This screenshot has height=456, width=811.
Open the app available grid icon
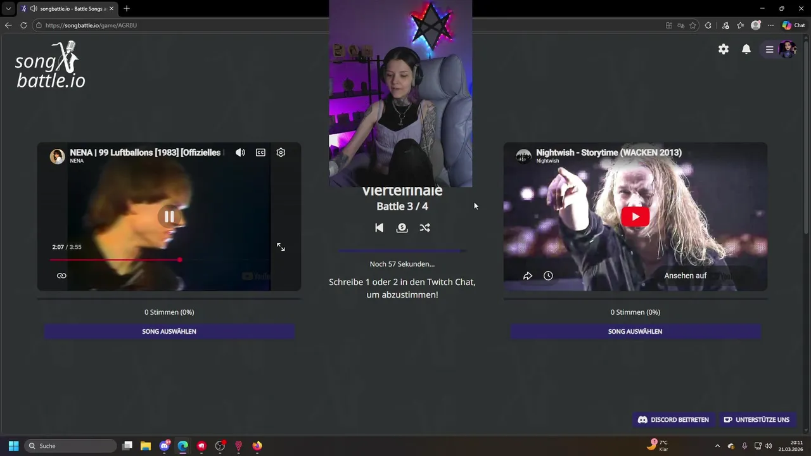point(669,25)
